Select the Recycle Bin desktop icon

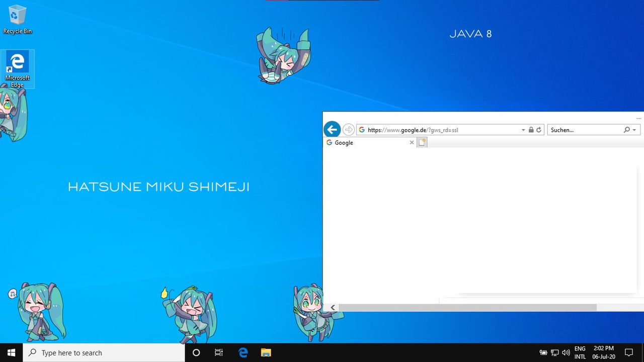click(17, 20)
